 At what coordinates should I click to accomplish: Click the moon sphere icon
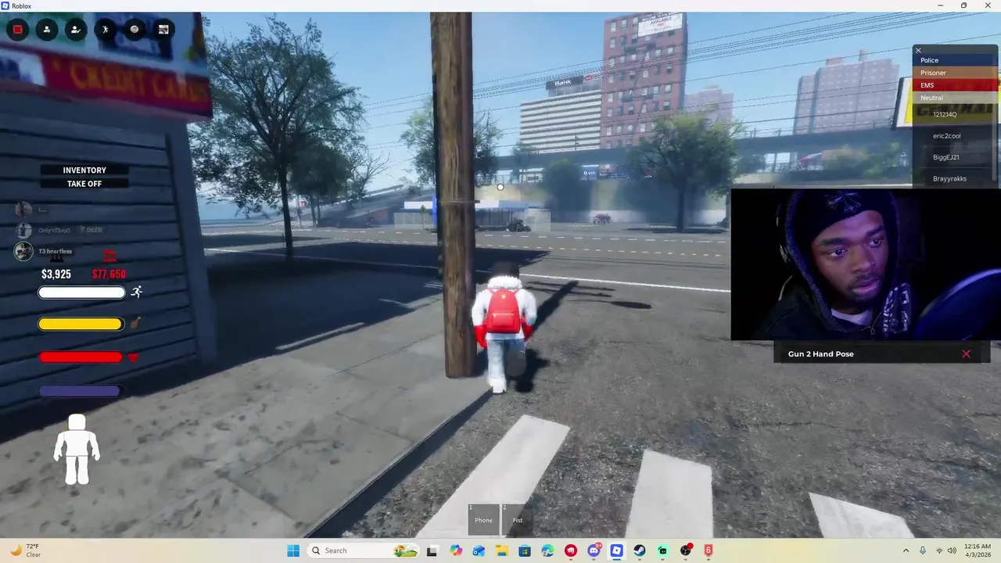(x=134, y=30)
